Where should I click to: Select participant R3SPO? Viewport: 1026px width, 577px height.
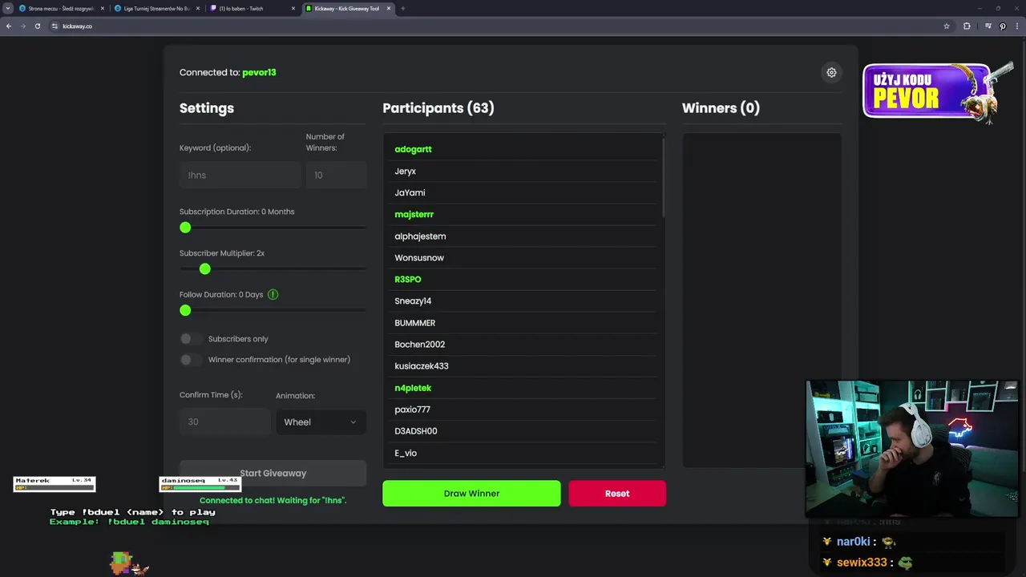click(x=407, y=279)
